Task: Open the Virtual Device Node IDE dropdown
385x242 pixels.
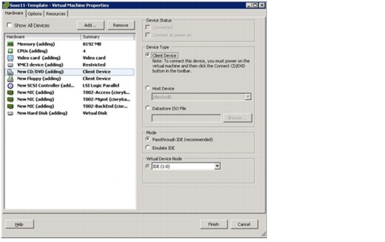Action: click(x=186, y=167)
